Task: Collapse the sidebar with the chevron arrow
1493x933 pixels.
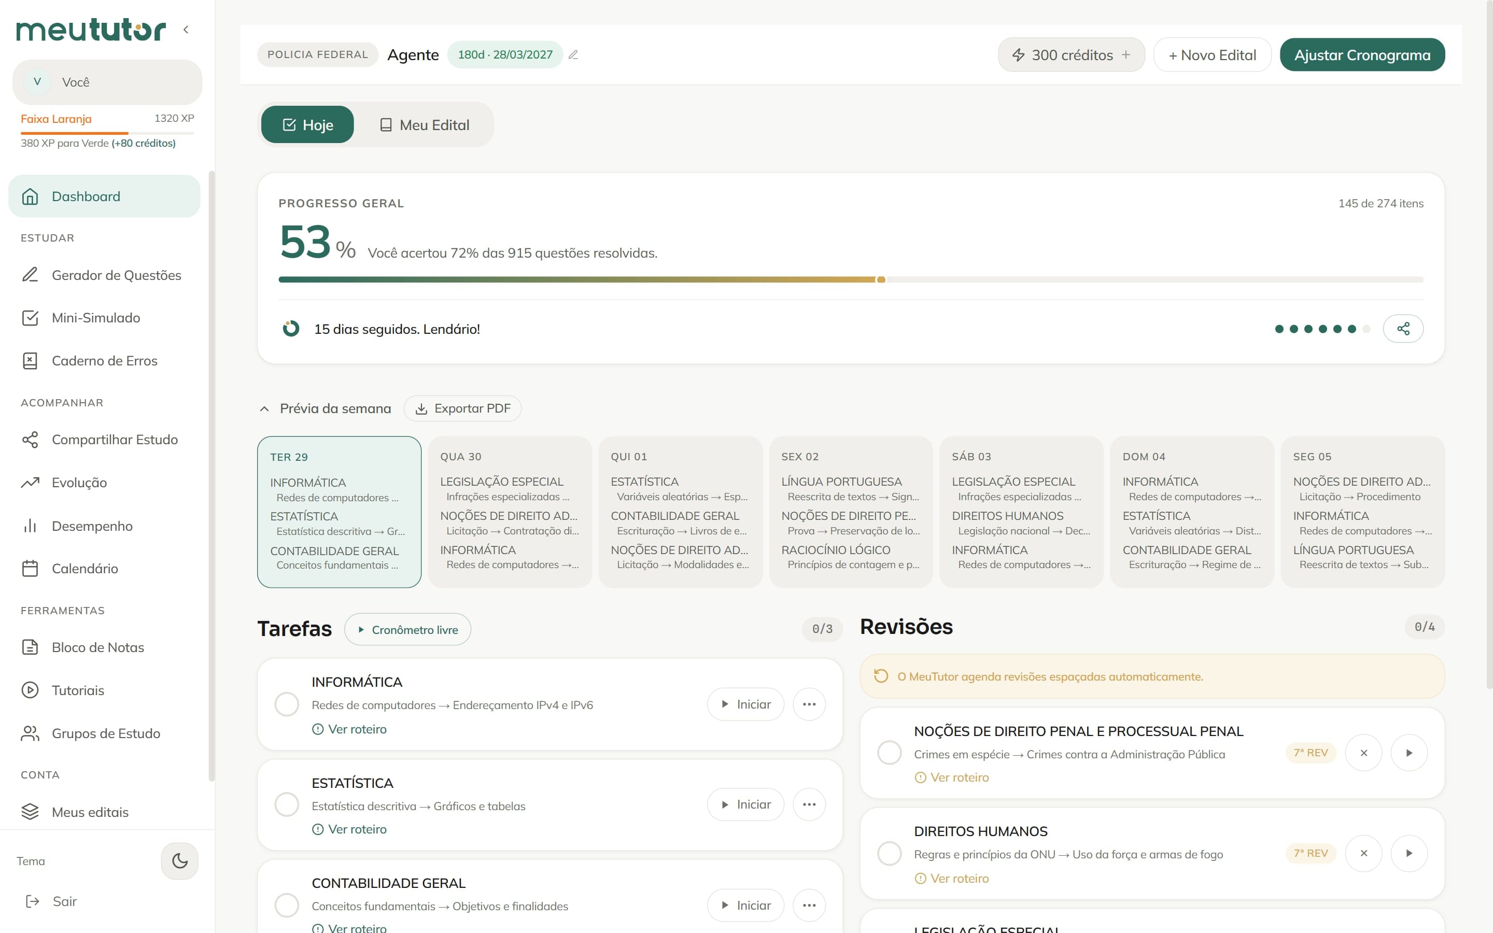Action: point(186,29)
